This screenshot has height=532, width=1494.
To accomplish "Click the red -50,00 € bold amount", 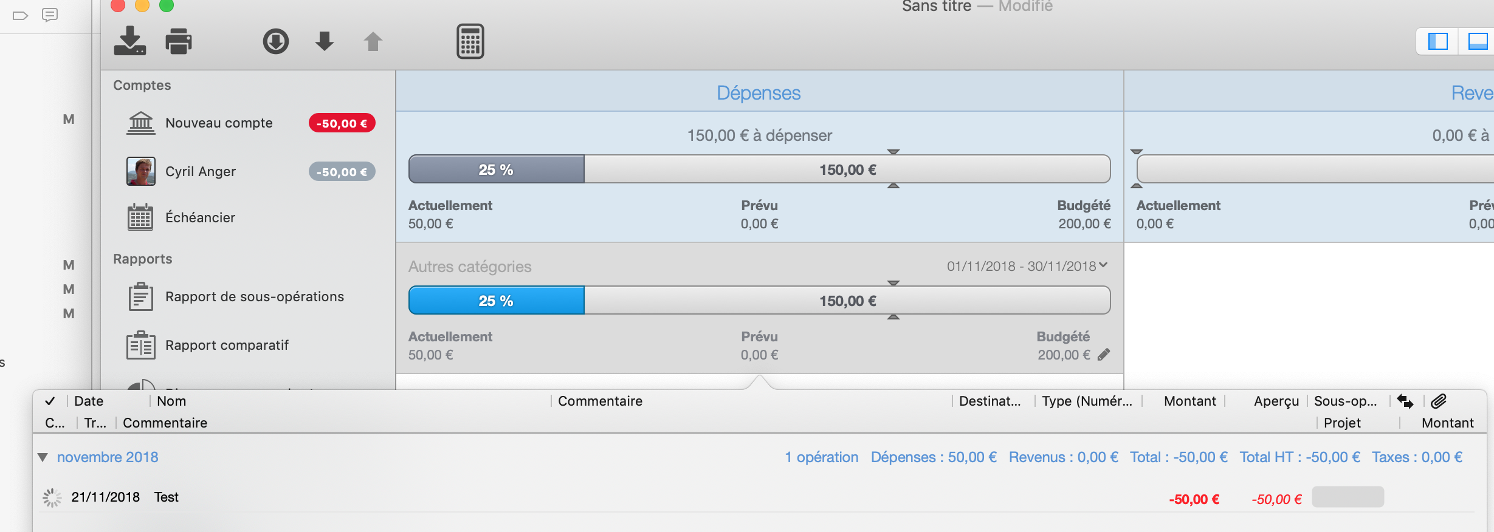I will pos(1194,499).
